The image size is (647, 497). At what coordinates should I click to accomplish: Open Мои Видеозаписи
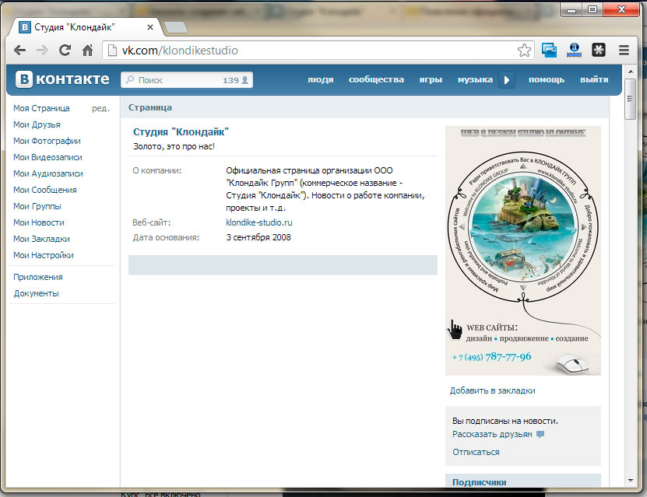pyautogui.click(x=47, y=157)
